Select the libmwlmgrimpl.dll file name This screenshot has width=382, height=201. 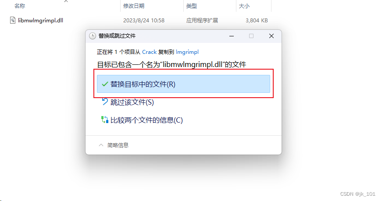pyautogui.click(x=40, y=21)
